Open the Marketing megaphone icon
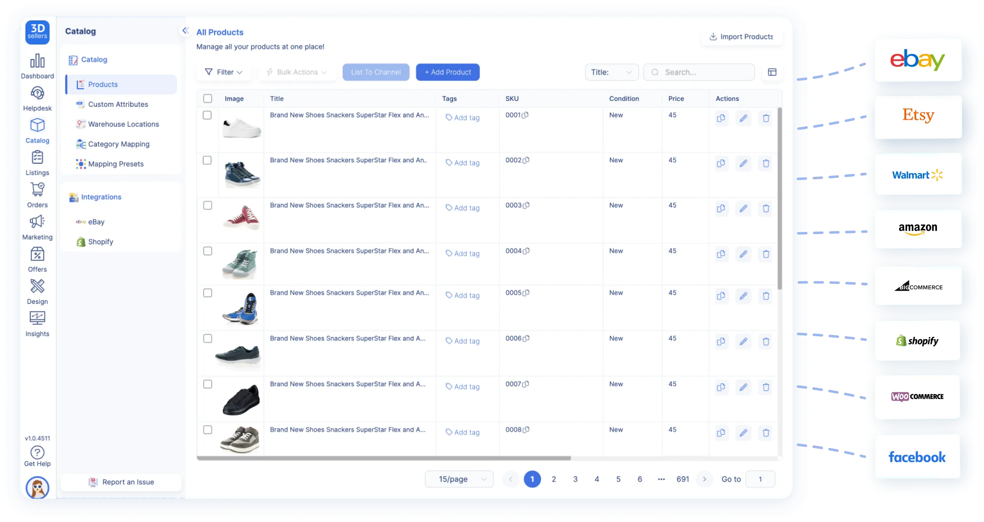Viewport: 984px width, 522px height. pos(37,222)
